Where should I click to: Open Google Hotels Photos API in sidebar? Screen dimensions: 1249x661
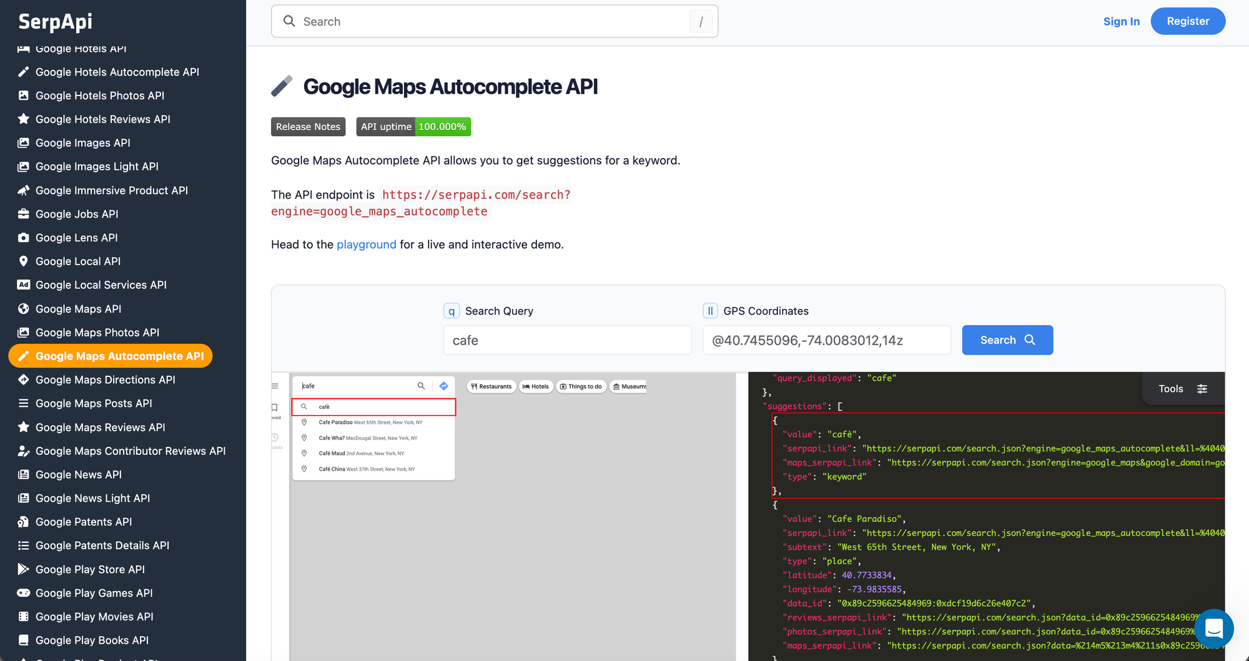coord(100,95)
